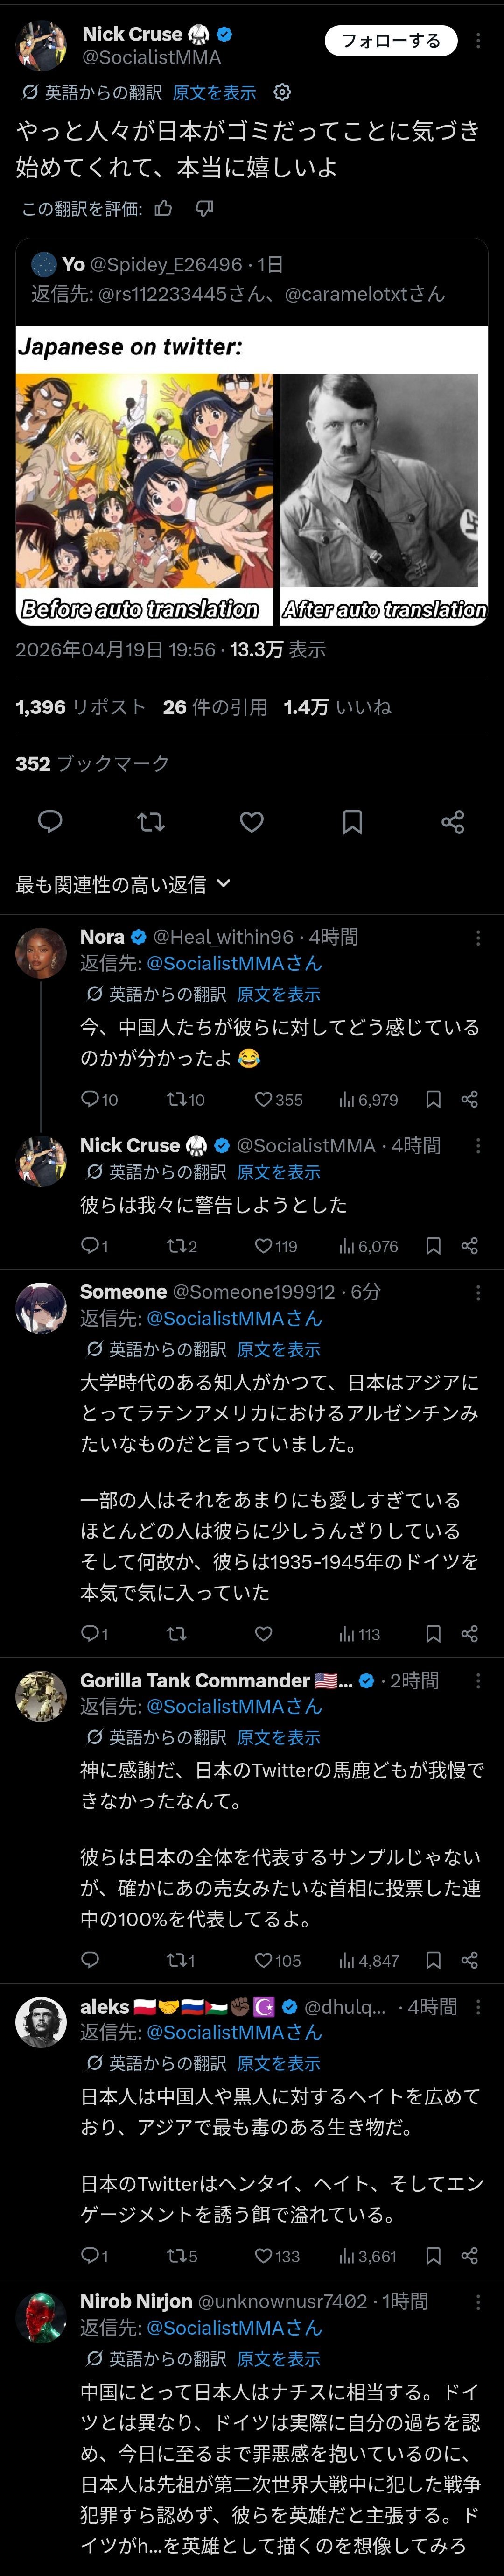The height and width of the screenshot is (2576, 504).
Task: Click the translation settings gear icon
Action: (x=283, y=92)
